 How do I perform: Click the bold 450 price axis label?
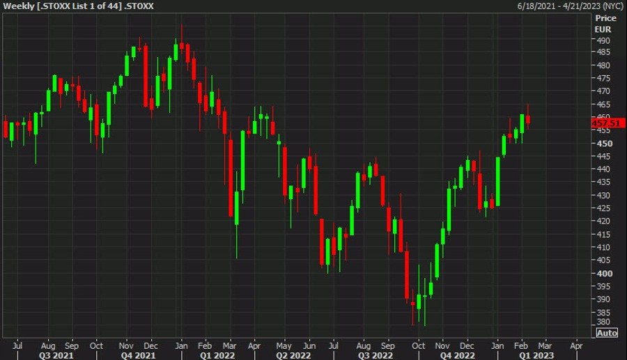603,143
